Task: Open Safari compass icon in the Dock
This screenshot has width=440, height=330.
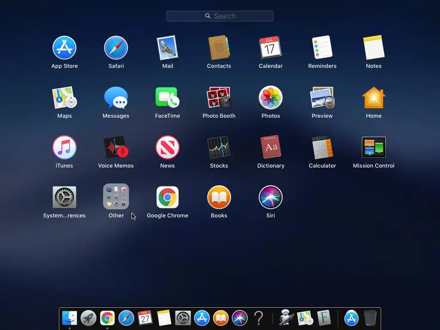Action: coord(126,318)
